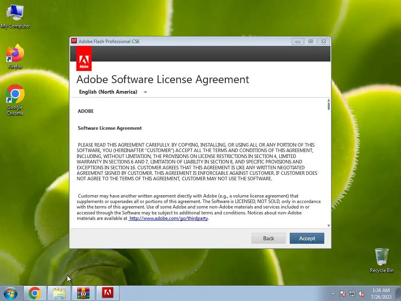Click the language dropdown arrow

pos(145,92)
